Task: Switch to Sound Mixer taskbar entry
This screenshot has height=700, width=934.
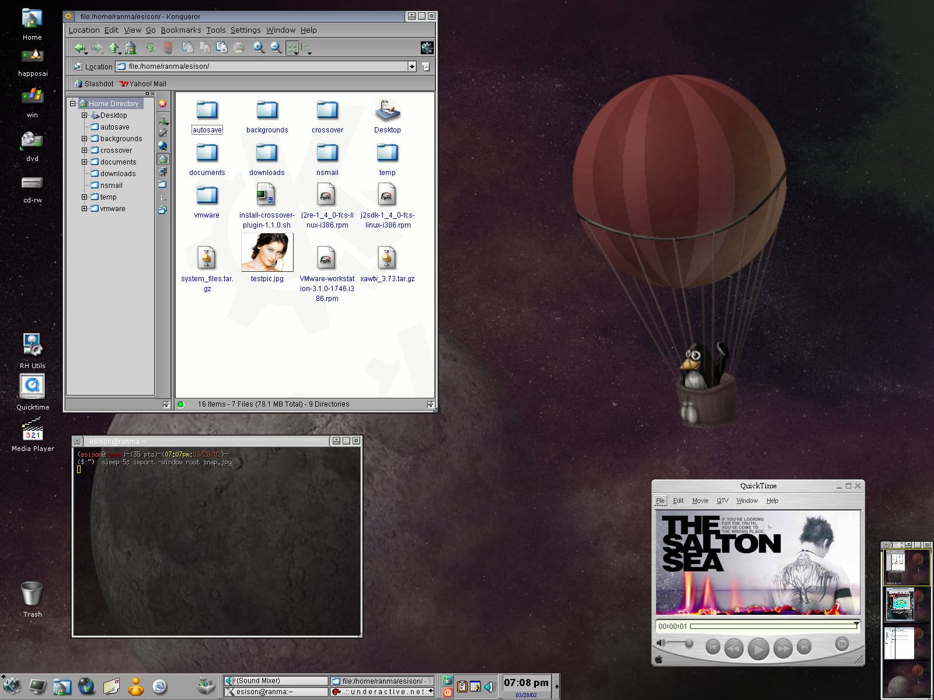Action: 276,681
